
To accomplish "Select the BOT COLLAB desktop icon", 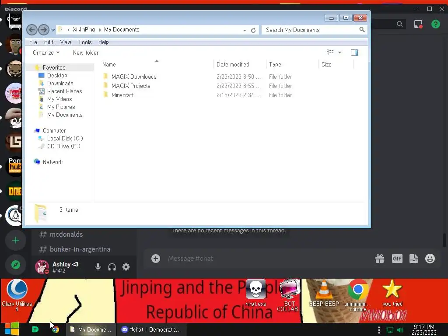I will click(289, 295).
